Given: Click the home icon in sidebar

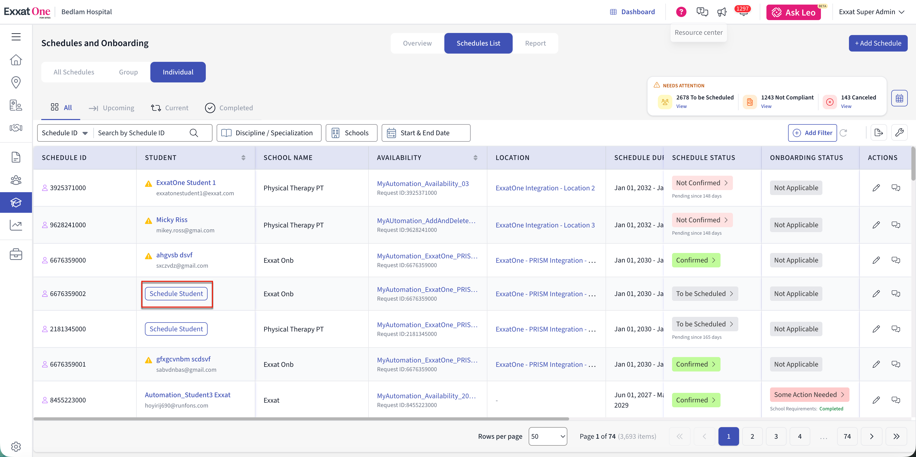Looking at the screenshot, I should coord(16,60).
